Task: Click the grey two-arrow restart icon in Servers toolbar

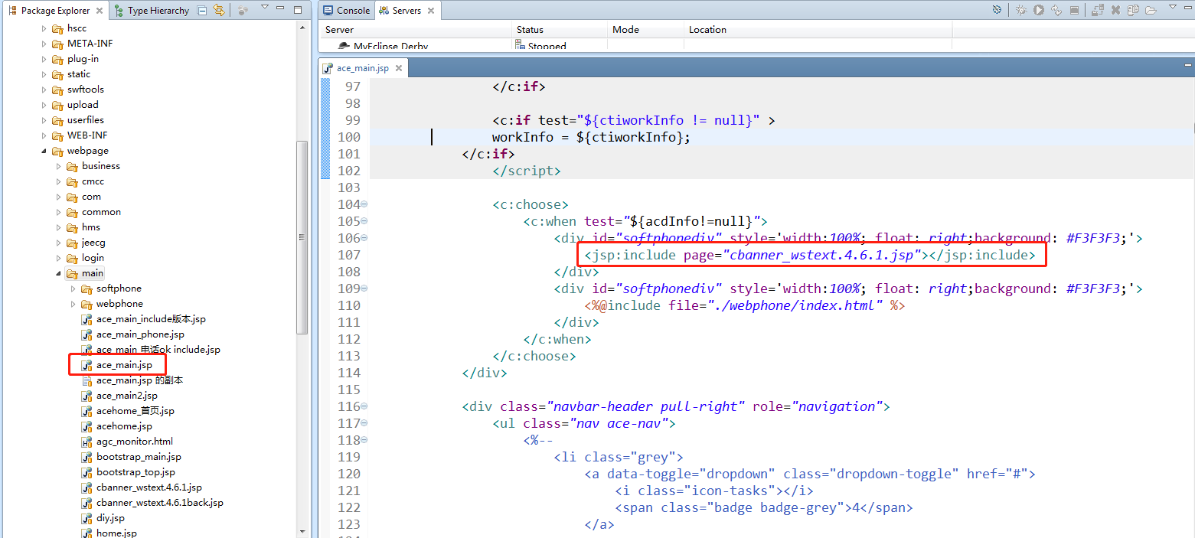Action: tap(1056, 10)
